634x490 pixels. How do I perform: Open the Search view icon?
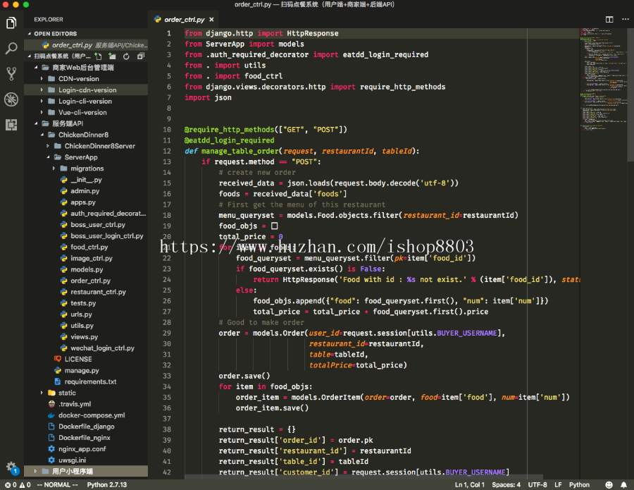(x=11, y=49)
